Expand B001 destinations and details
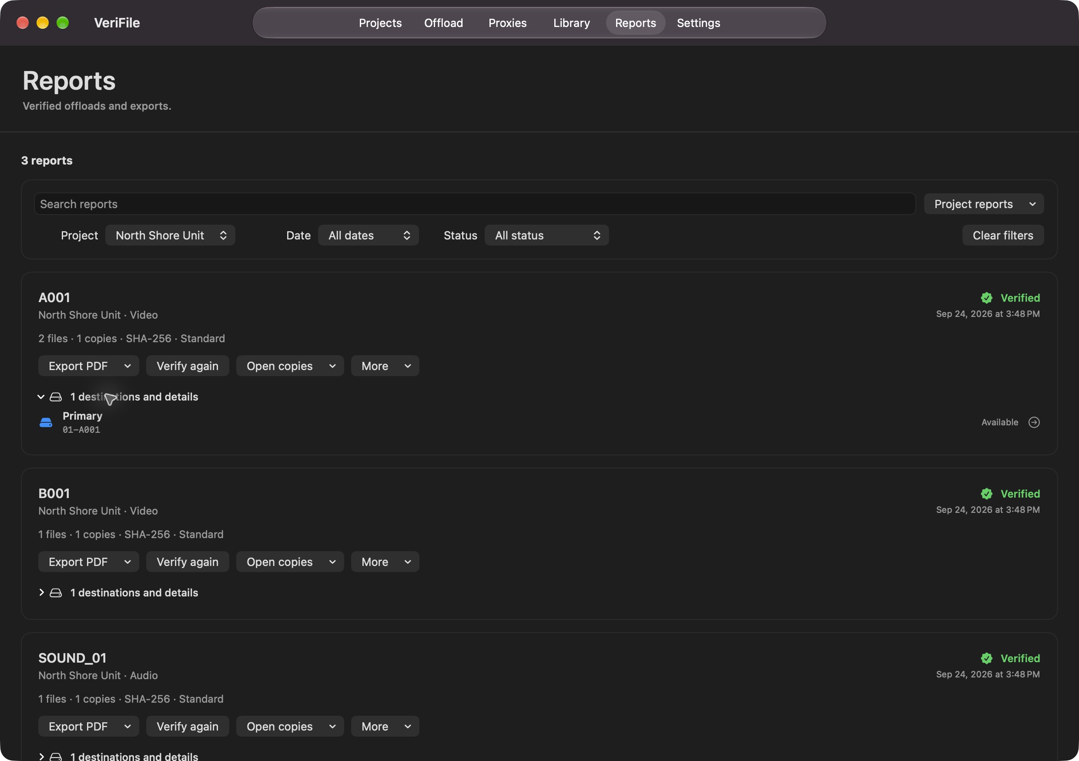1079x761 pixels. 41,593
